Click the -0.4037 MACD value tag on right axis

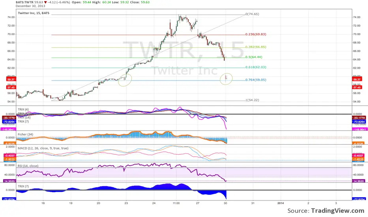358,155
